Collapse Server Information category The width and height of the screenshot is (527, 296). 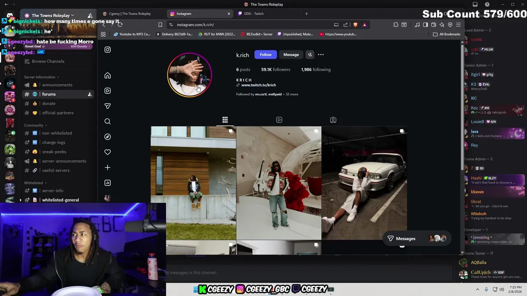coord(41,77)
